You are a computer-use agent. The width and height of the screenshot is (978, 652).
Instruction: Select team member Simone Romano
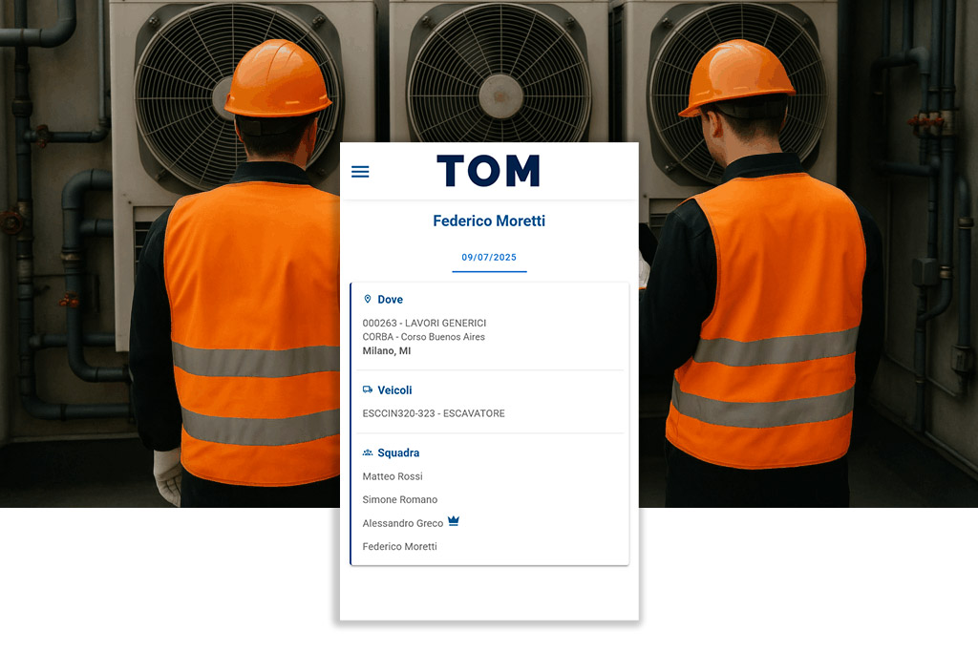pos(400,499)
